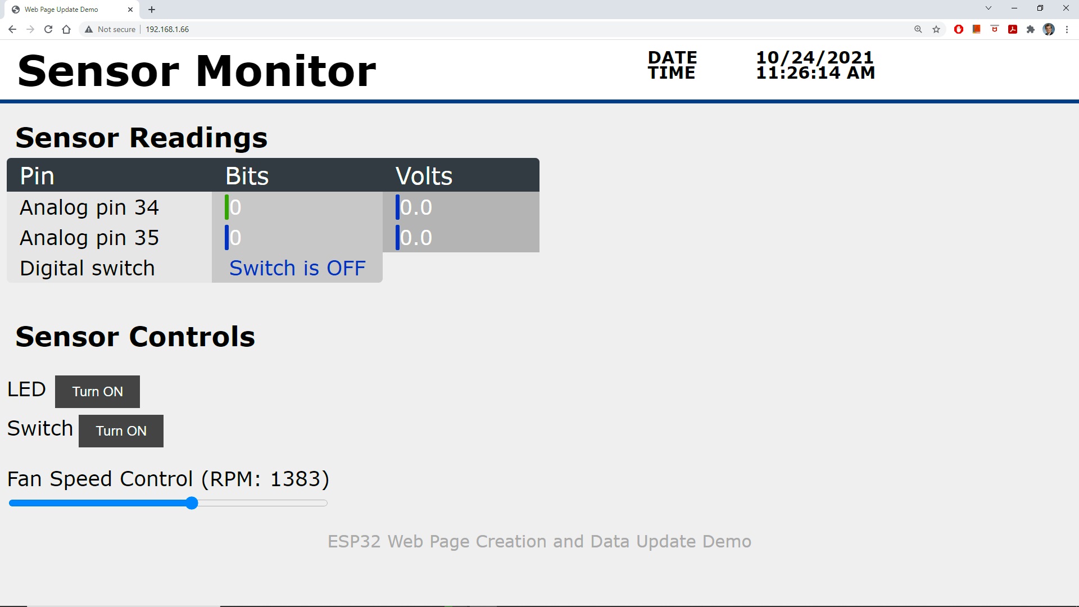The height and width of the screenshot is (607, 1079).
Task: Open Chrome three-dot menu
Action: point(1067,29)
